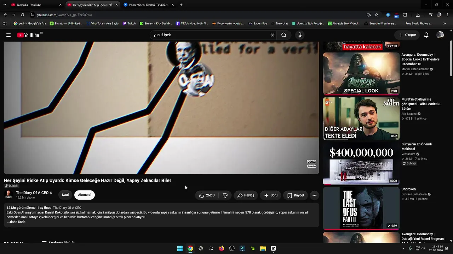Click the magnifier search button

pyautogui.click(x=284, y=35)
